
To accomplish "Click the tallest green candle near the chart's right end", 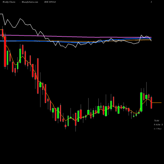I will (x=141, y=102).
